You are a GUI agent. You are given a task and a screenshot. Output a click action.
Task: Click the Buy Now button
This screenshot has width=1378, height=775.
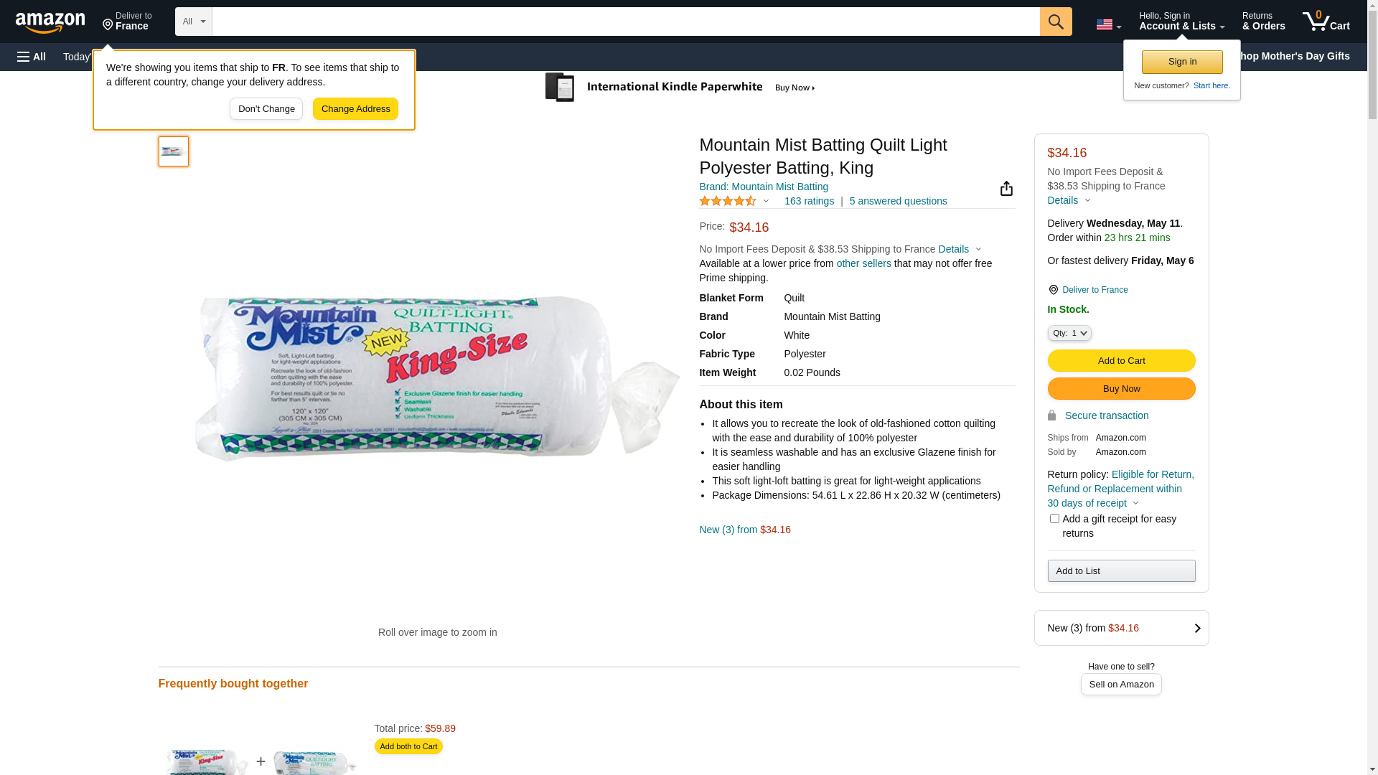(x=1121, y=389)
